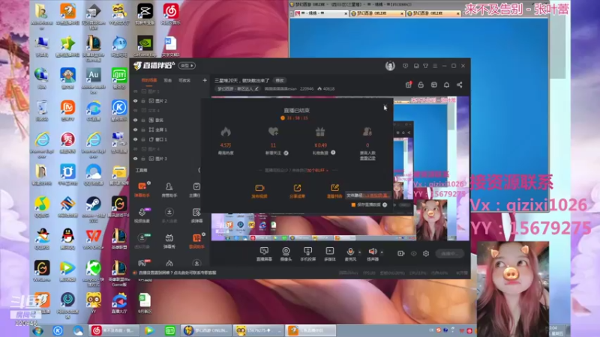Open the 视频连麦 tool icon
The image size is (600, 337).
(x=142, y=215)
